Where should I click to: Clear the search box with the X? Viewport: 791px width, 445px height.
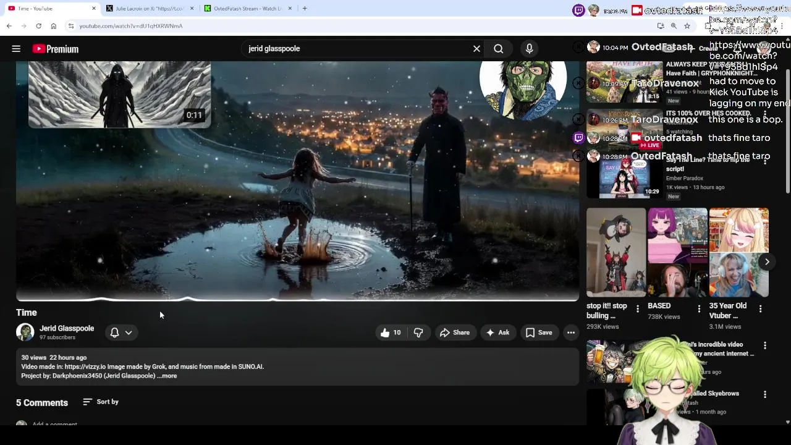[476, 49]
